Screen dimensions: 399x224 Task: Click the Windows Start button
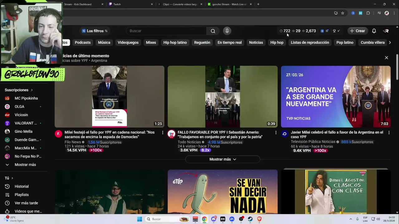pos(139,219)
